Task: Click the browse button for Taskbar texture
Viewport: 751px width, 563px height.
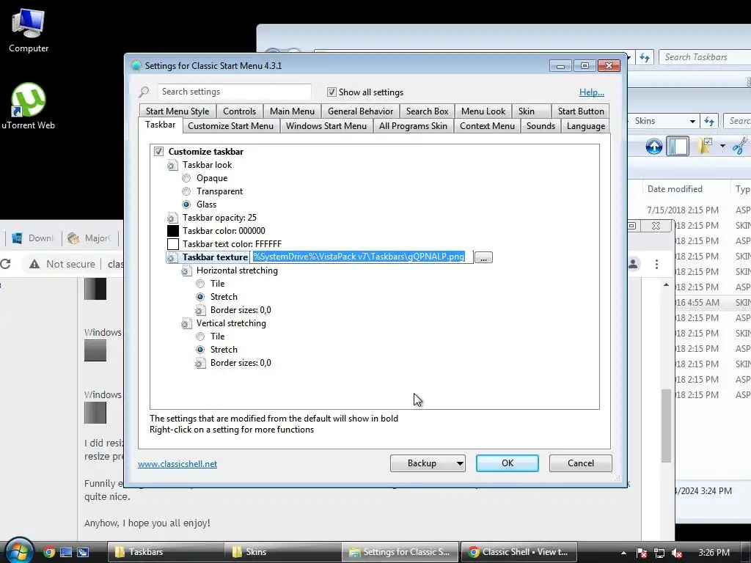Action: (483, 257)
